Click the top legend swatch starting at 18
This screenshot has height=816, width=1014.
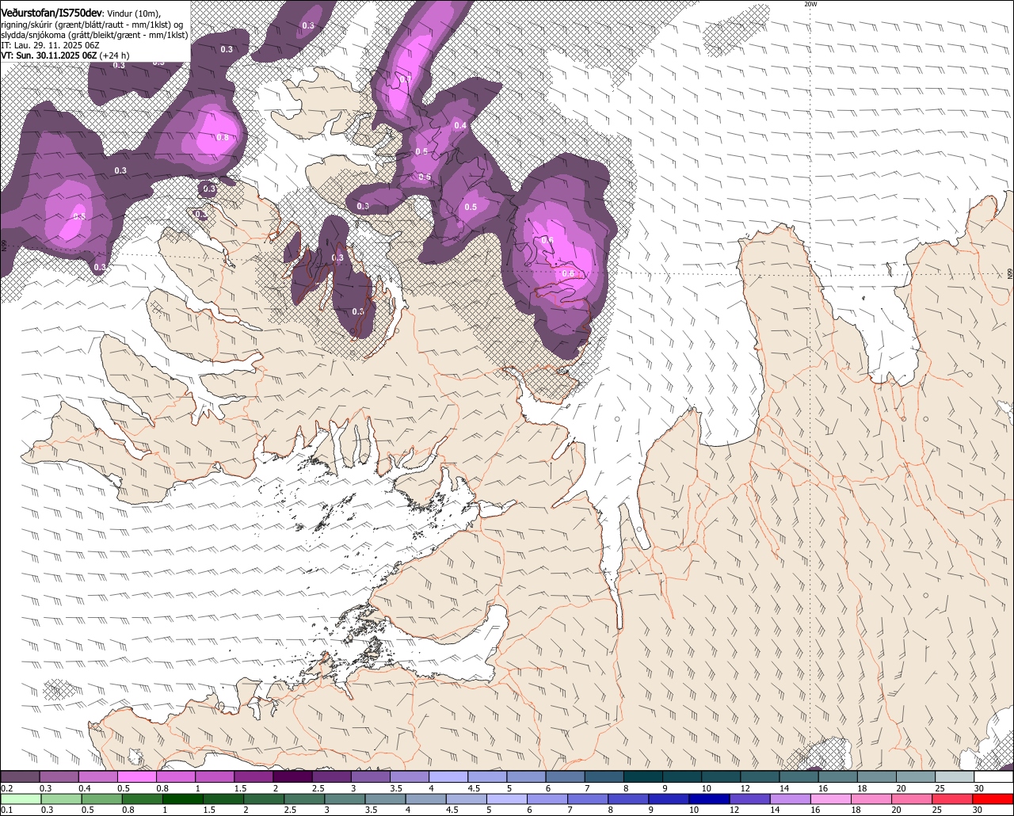pos(877,776)
